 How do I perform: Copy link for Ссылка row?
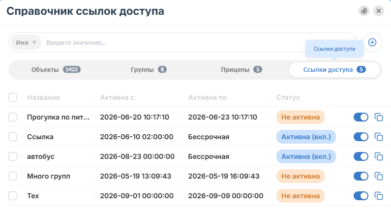(379, 137)
